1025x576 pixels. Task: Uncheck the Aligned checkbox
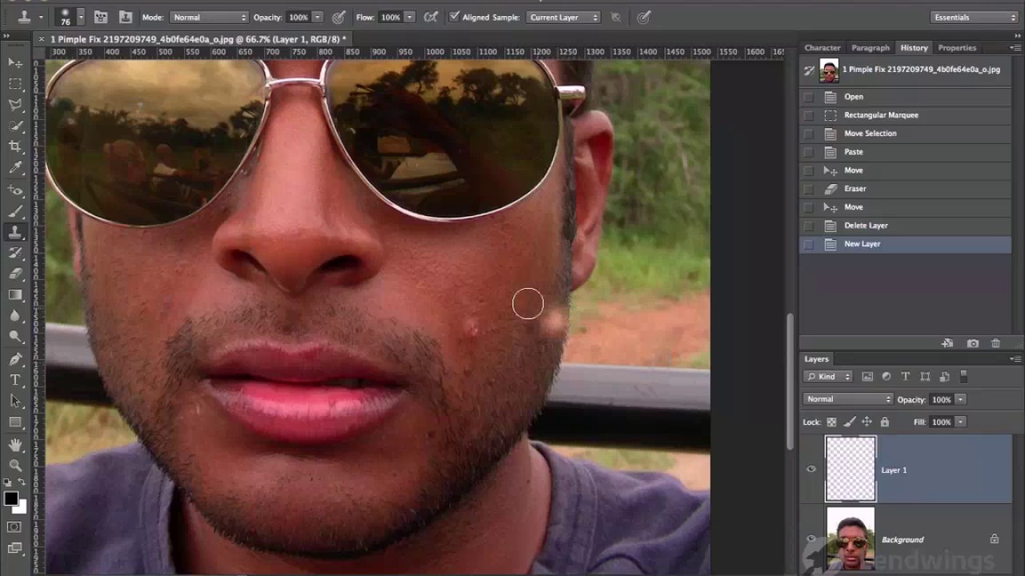[455, 17]
